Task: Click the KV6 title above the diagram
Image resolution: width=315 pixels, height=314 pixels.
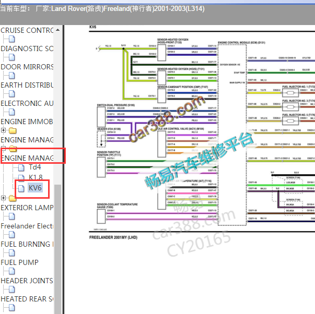Action: pyautogui.click(x=93, y=27)
